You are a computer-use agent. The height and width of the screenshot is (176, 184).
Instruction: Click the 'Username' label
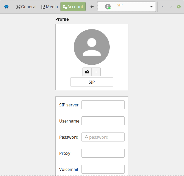pos(69,121)
